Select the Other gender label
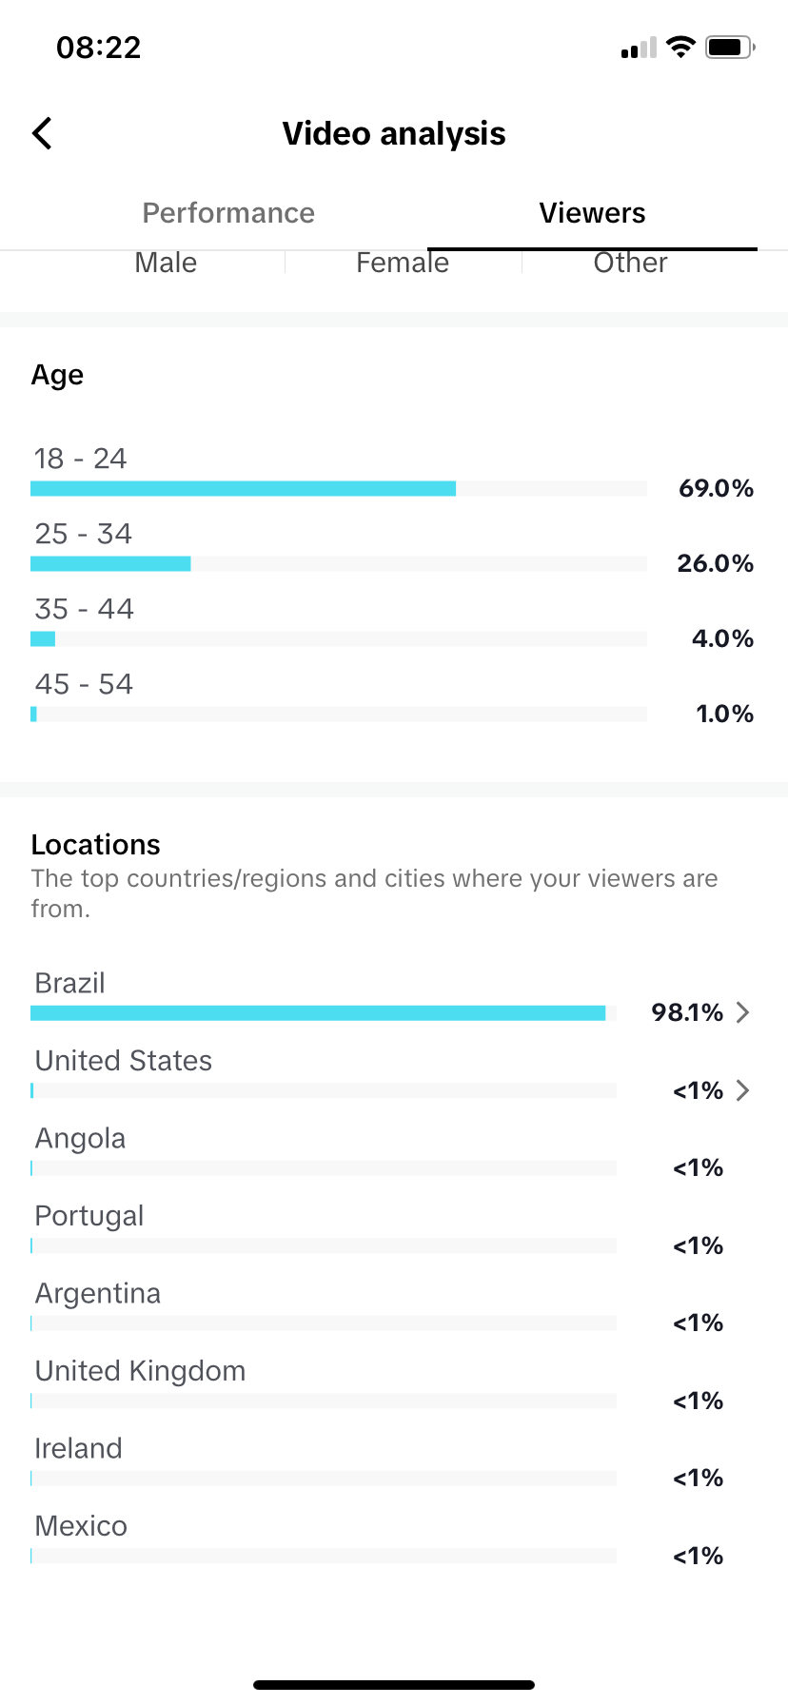 click(630, 263)
